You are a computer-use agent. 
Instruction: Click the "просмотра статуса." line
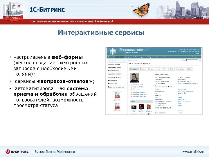36,106
